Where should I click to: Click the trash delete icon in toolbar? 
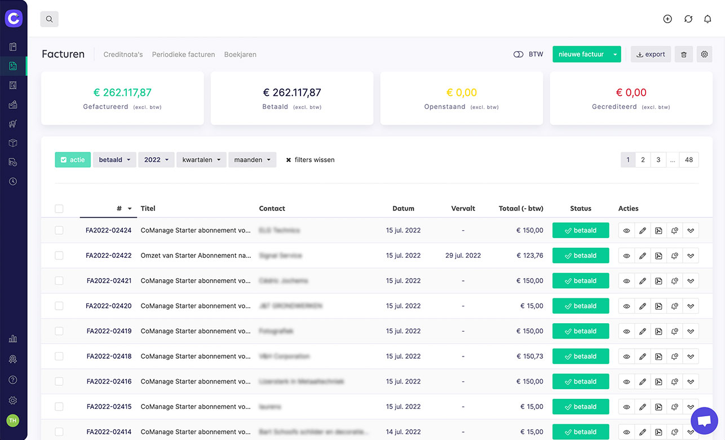click(x=684, y=54)
